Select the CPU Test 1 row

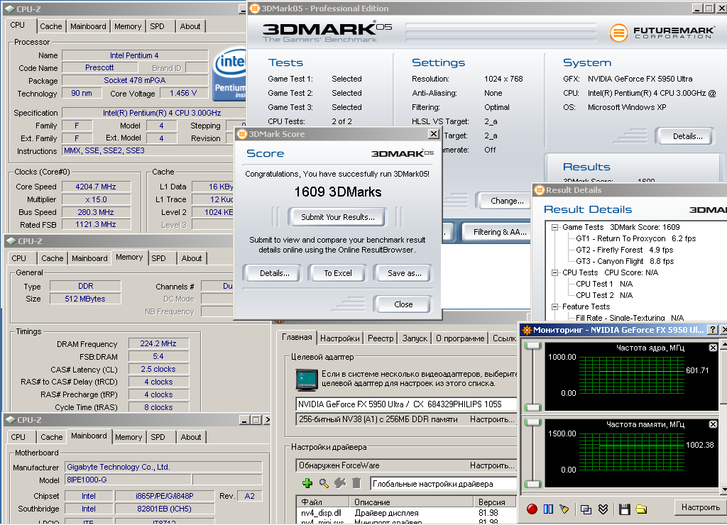(604, 284)
